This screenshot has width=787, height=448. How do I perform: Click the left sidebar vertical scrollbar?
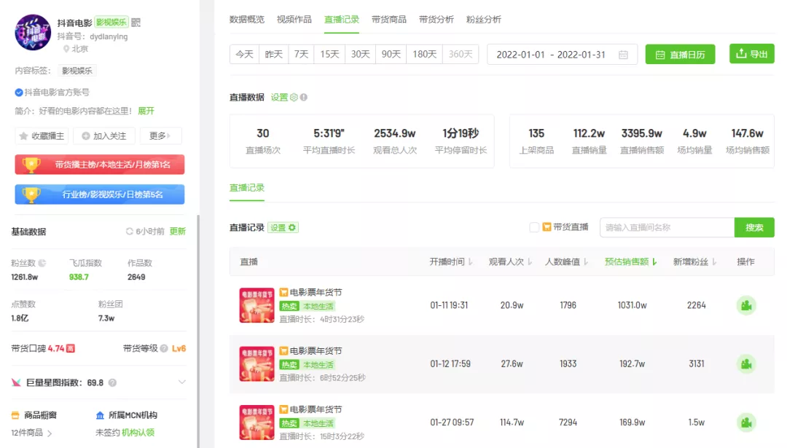pos(198,331)
